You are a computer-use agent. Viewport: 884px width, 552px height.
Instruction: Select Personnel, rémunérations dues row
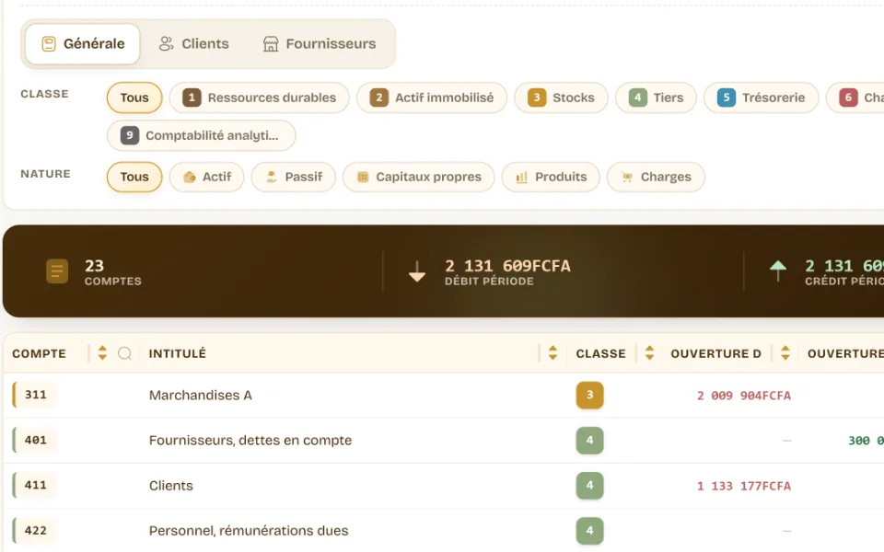249,531
